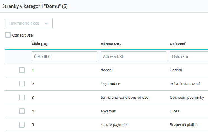This screenshot has width=208, height=132.
Task: Focus the Číslo [ID] filter field
Action: tap(64, 56)
